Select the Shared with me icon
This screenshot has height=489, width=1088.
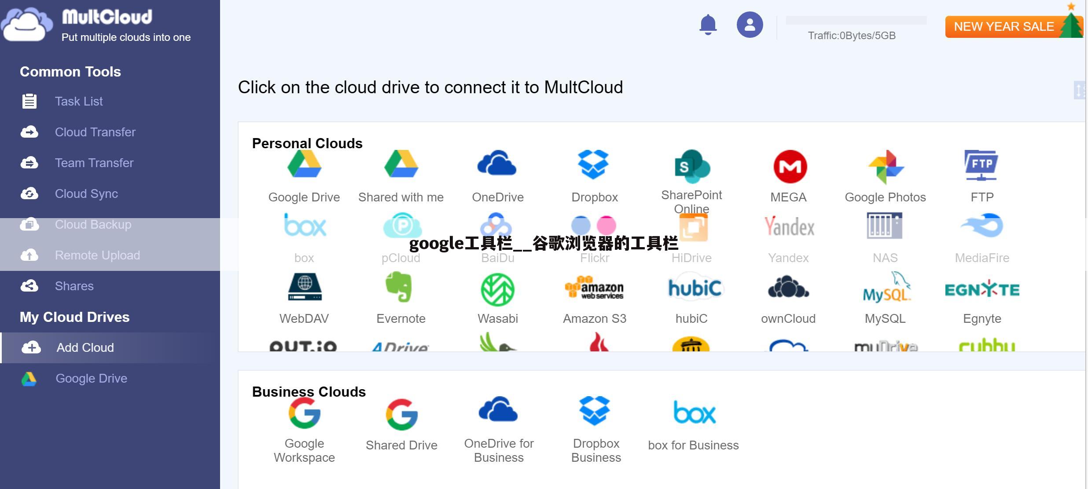click(401, 164)
